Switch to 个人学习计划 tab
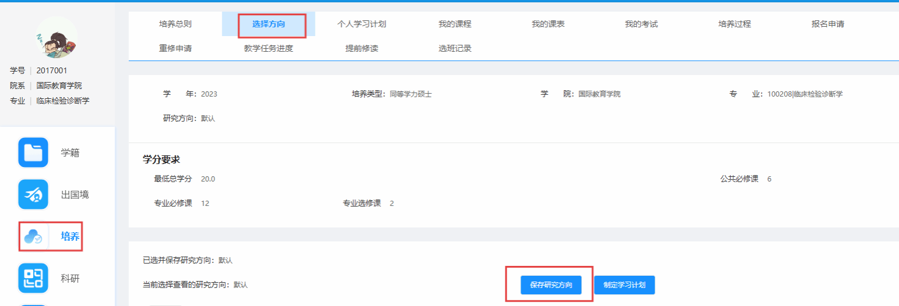This screenshot has height=306, width=899. pyautogui.click(x=361, y=24)
